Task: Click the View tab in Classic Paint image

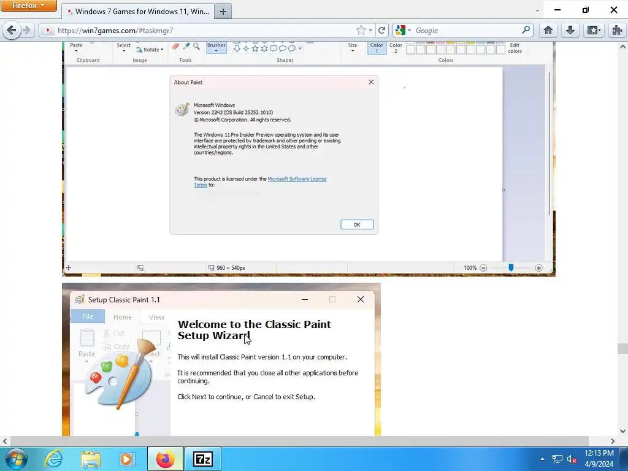Action: (156, 317)
